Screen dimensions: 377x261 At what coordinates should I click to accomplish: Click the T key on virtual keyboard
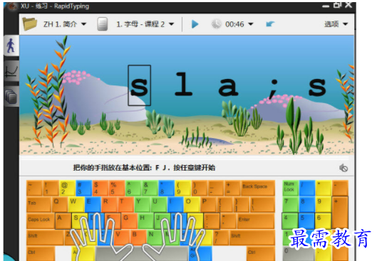125,204
